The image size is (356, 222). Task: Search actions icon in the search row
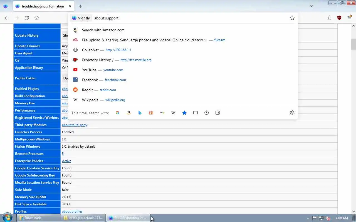point(218,113)
